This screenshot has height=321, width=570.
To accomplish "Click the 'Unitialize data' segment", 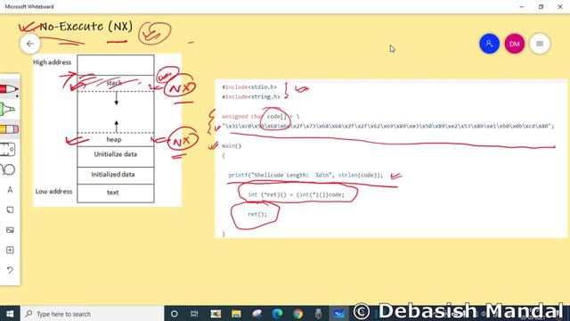I will click(x=115, y=157).
